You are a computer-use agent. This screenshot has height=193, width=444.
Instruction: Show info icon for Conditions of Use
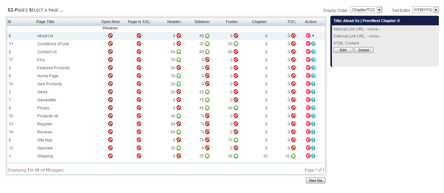tap(313, 44)
